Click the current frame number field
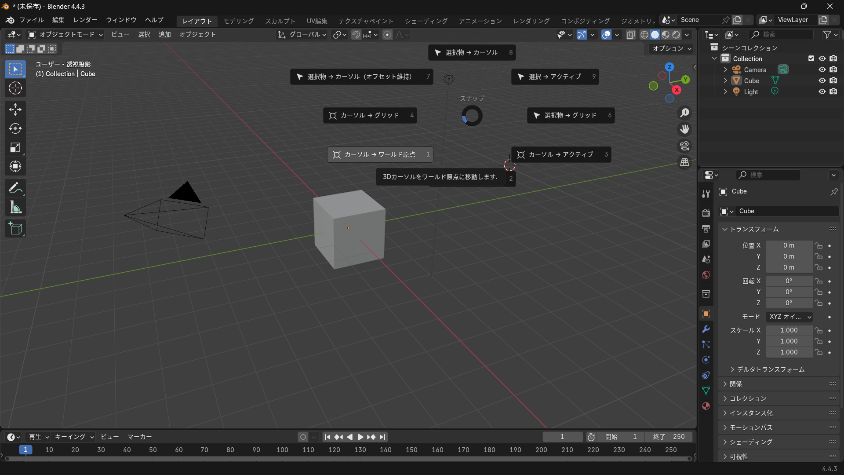 [x=562, y=437]
